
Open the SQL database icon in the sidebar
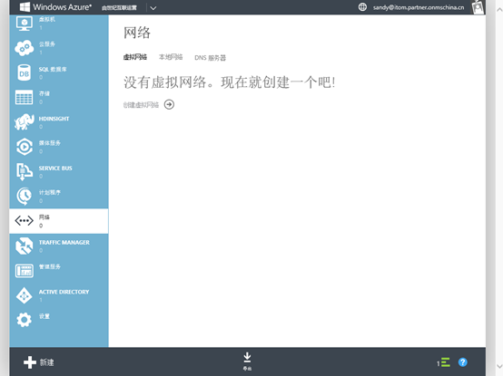(x=24, y=72)
